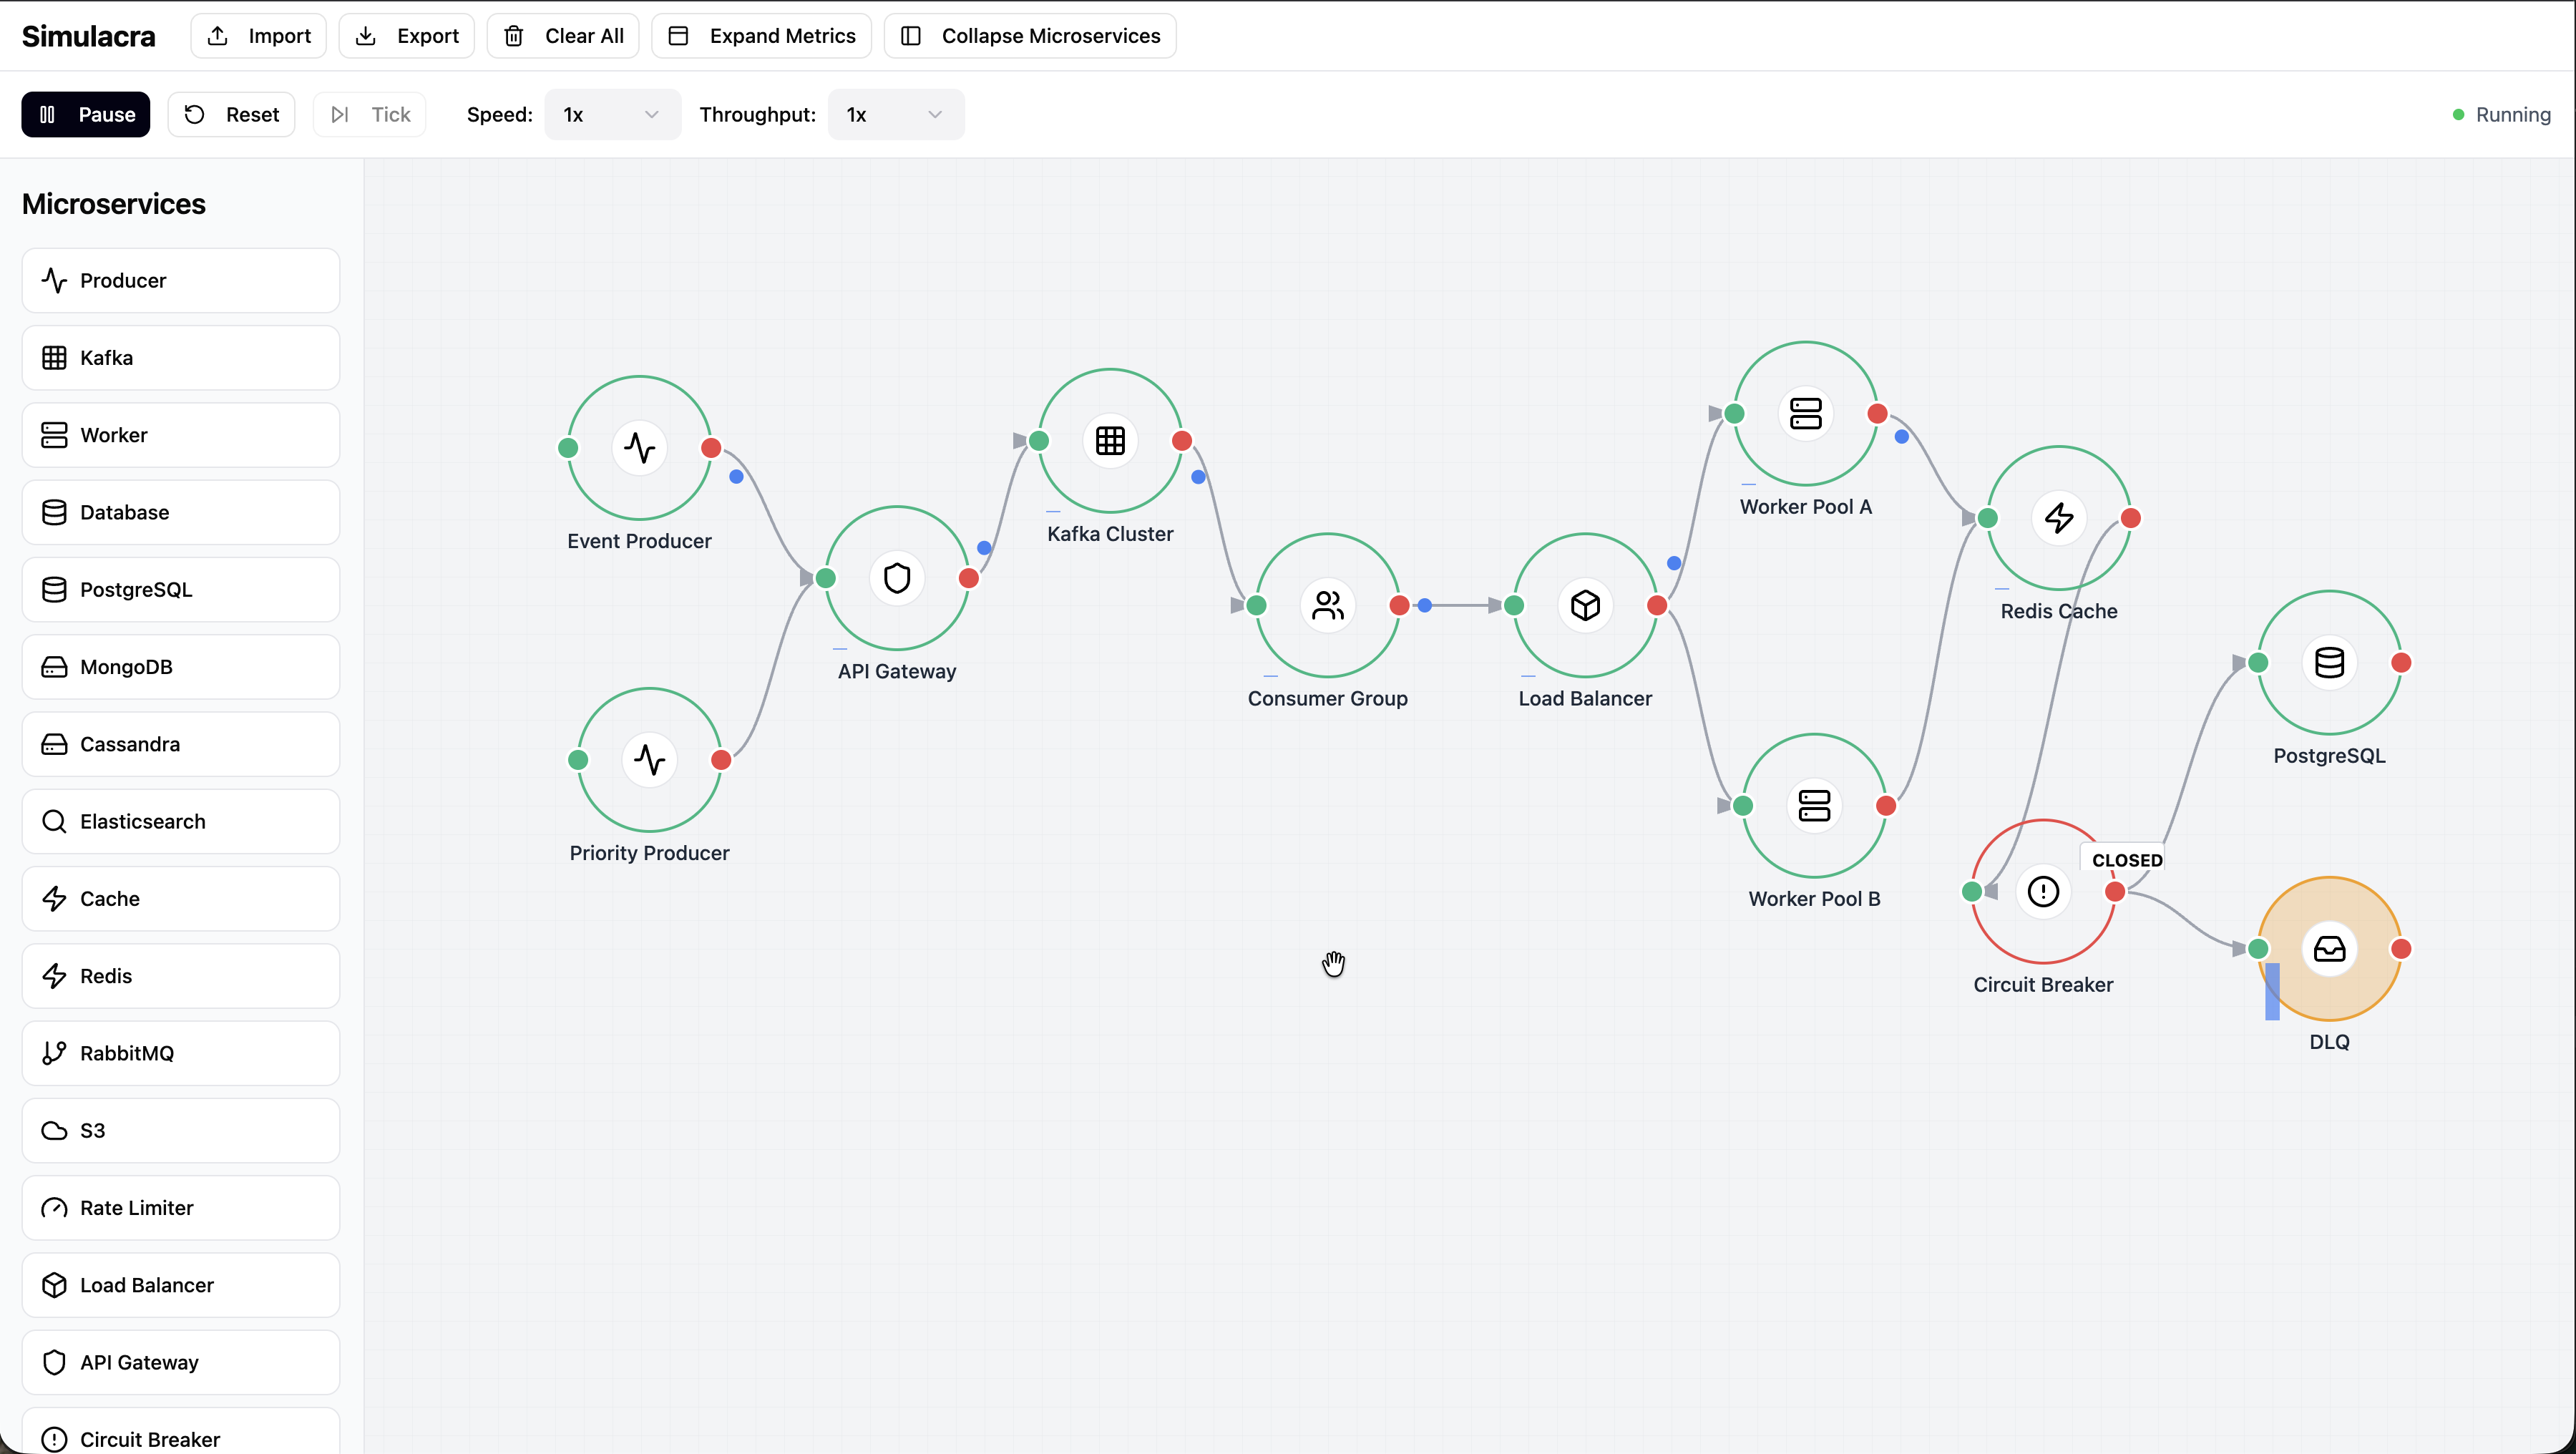
Task: Click the Reset simulation button
Action: (x=232, y=115)
